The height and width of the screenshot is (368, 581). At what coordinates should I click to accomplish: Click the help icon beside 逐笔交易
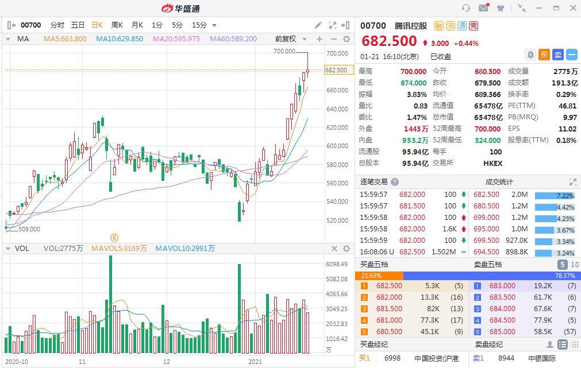click(395, 182)
